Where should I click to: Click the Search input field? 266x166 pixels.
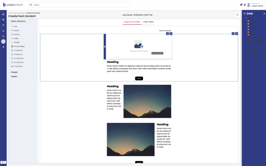tap(80, 5)
